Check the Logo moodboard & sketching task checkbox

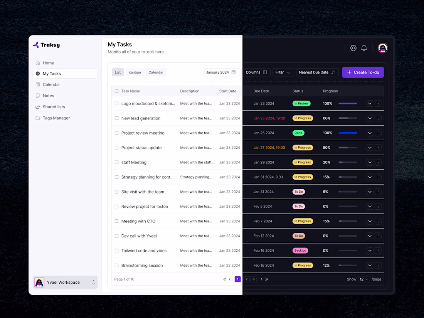point(116,103)
